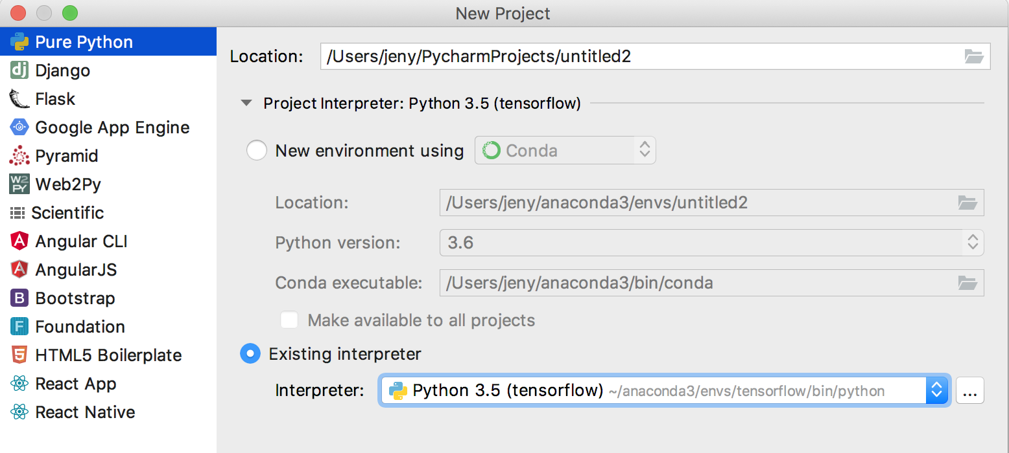Click the Web2Py icon in sidebar

tap(19, 184)
